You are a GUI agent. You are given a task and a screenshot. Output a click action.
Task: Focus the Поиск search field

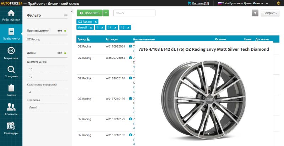134,13
